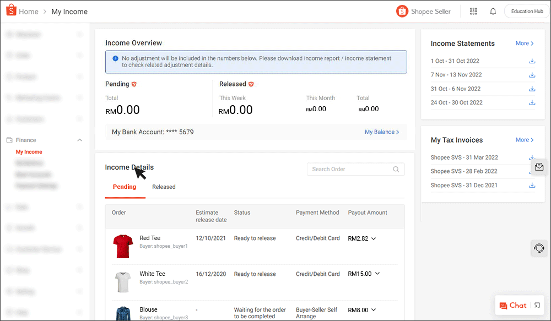Download the 24 Oct - 30 Oct 2022 statement
The height and width of the screenshot is (321, 551).
[x=532, y=102]
